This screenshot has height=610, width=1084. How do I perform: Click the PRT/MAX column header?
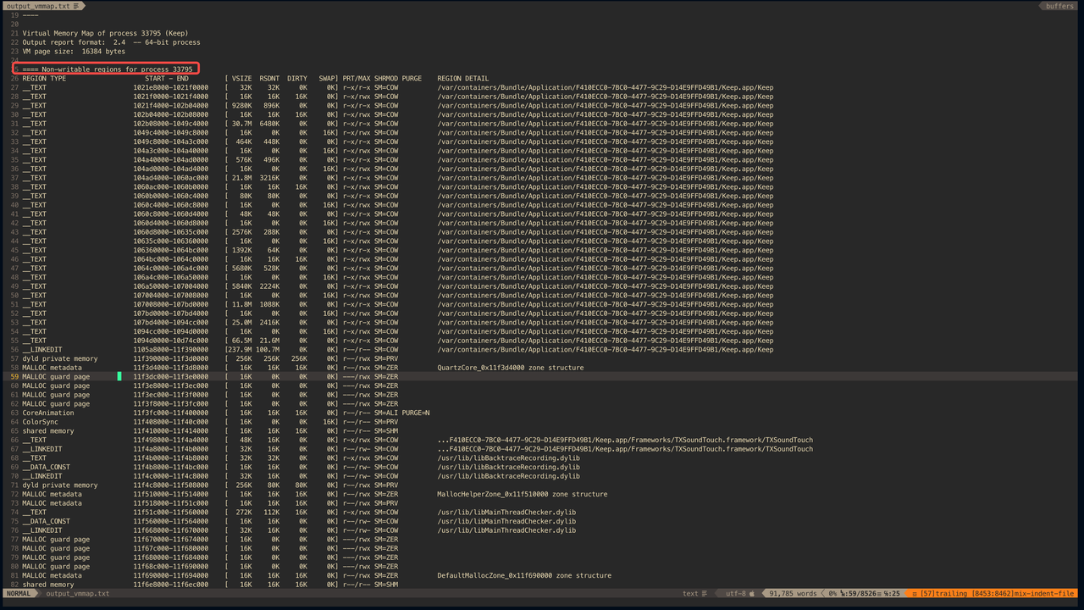click(x=356, y=78)
